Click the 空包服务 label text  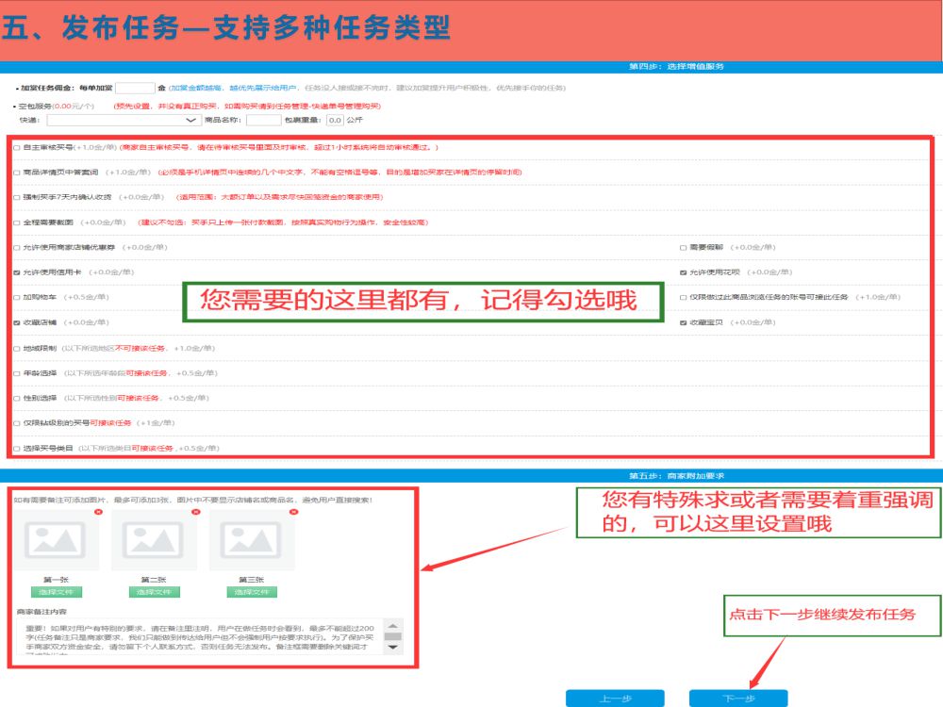tap(35, 107)
